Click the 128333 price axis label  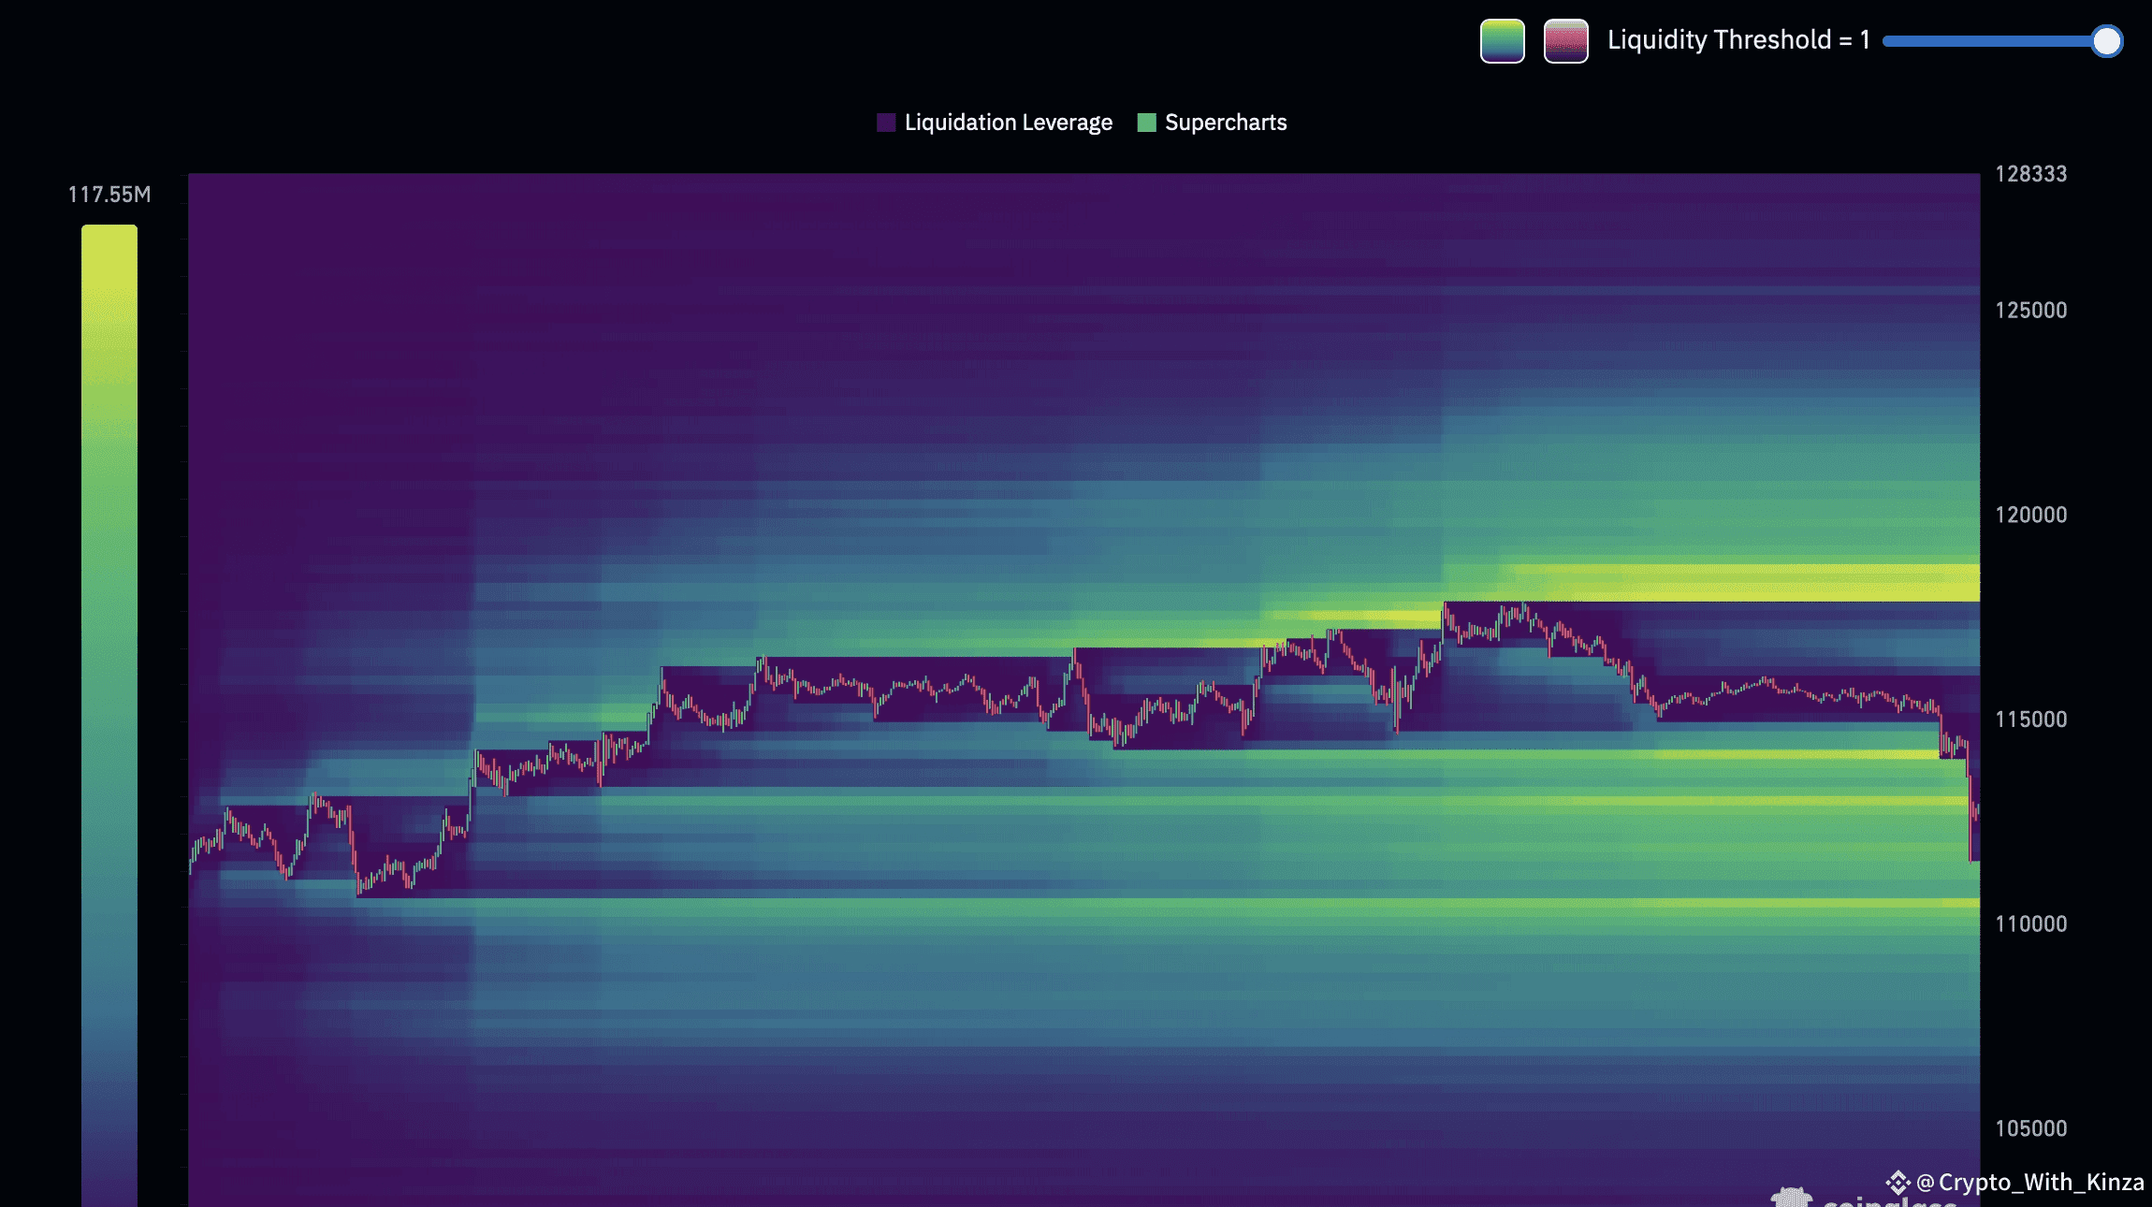pos(2030,174)
